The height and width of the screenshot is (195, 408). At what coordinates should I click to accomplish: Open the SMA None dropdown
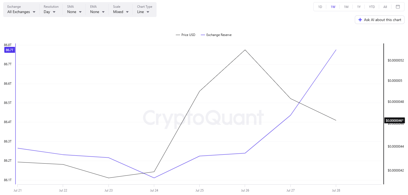[75, 10]
